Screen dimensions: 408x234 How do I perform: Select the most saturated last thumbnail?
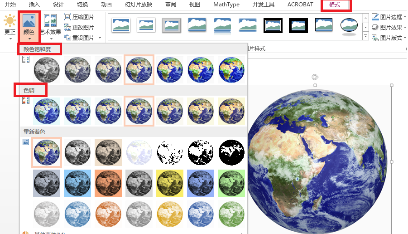(231, 70)
